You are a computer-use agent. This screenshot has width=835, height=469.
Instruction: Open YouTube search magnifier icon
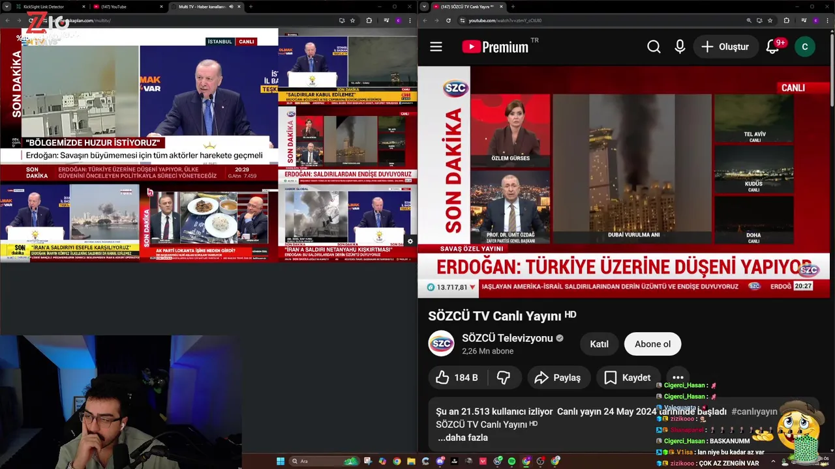pyautogui.click(x=654, y=47)
